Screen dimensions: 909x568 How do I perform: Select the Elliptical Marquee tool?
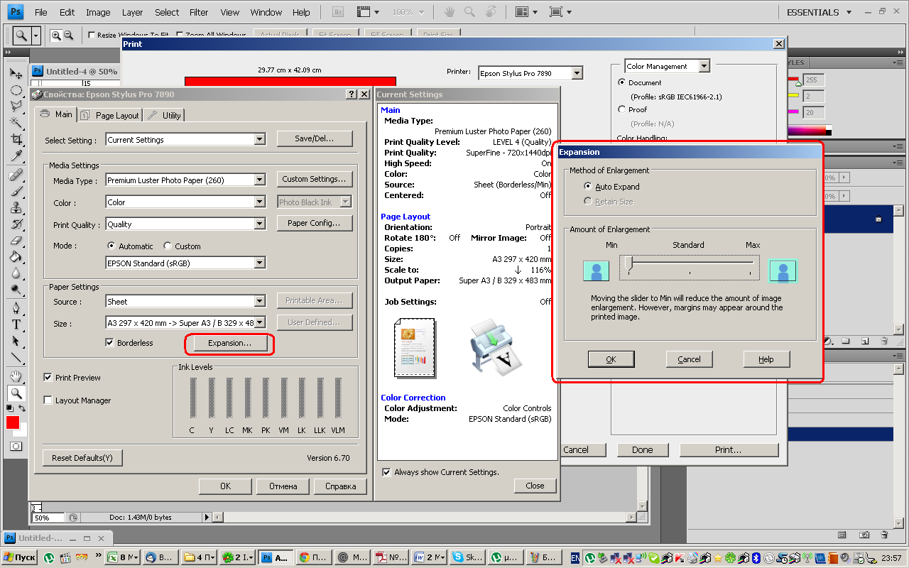[x=16, y=90]
